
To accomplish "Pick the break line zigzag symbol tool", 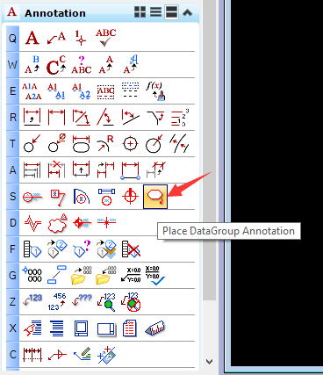I will (32, 223).
